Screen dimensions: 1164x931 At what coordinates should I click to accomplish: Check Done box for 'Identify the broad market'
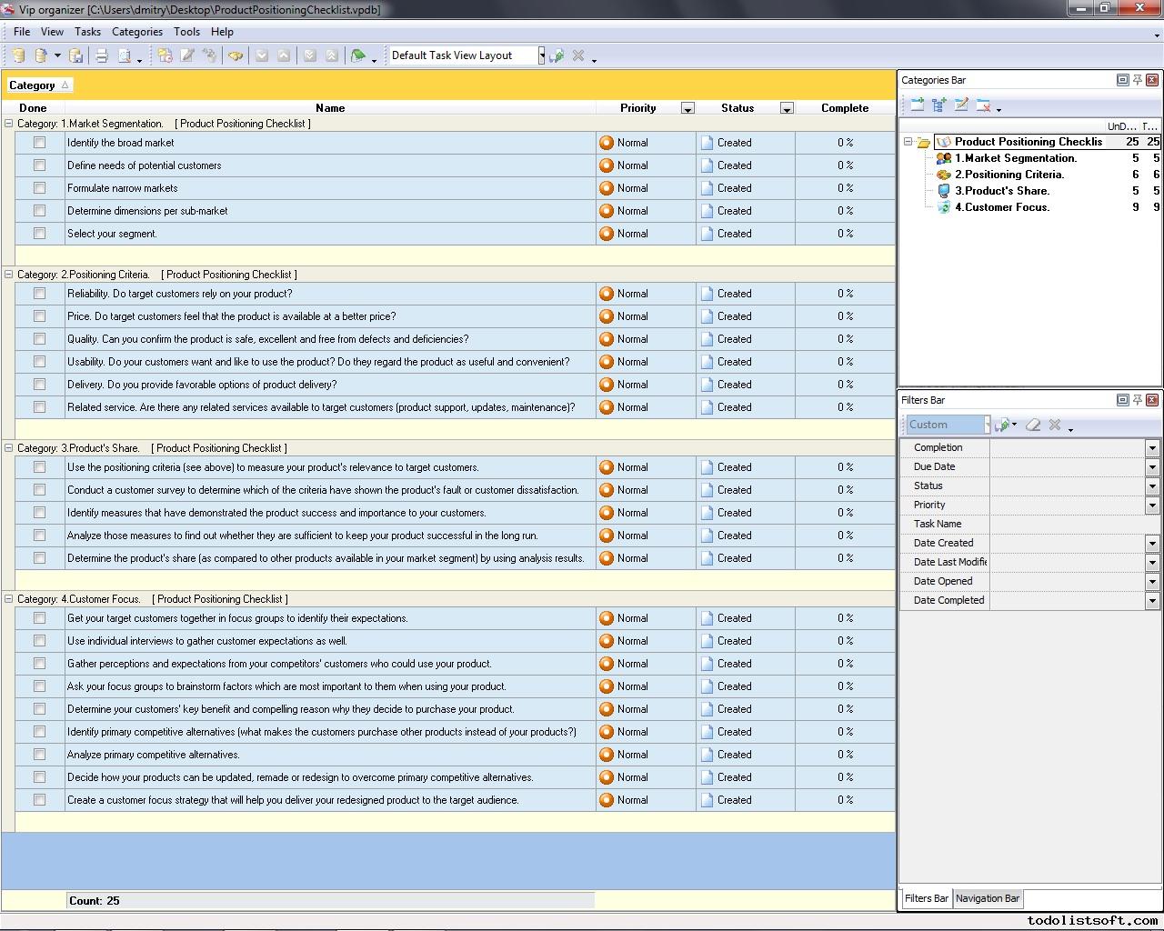pos(39,143)
